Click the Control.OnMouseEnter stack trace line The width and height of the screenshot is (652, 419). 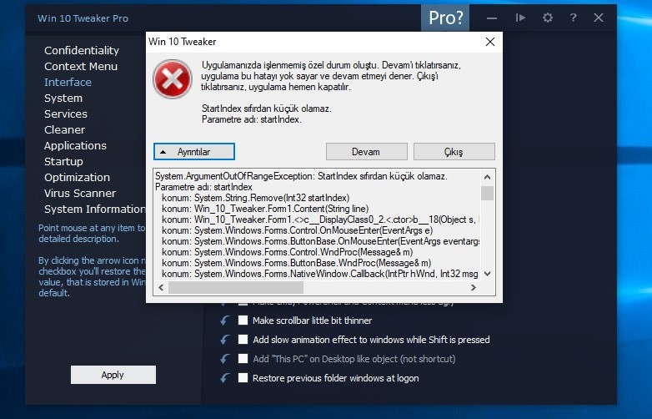point(298,230)
